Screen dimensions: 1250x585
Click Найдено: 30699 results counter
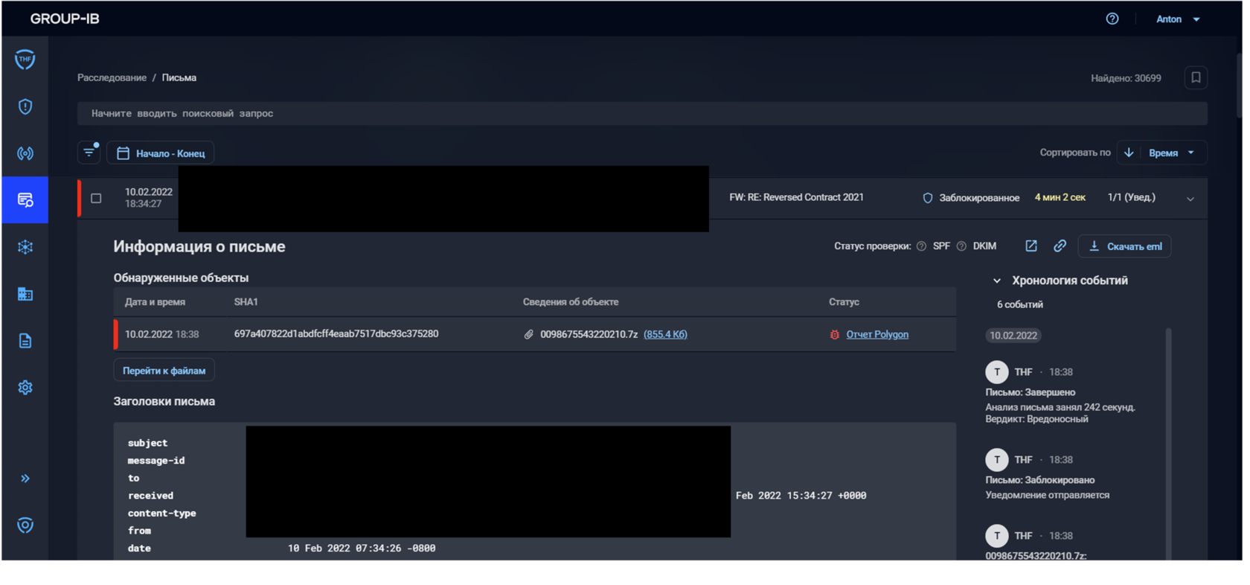[1126, 78]
